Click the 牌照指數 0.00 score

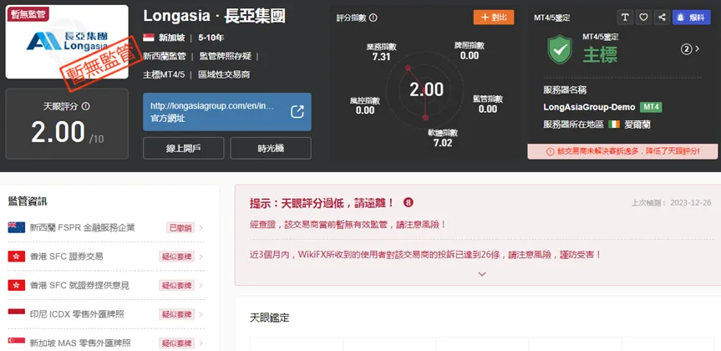(470, 51)
